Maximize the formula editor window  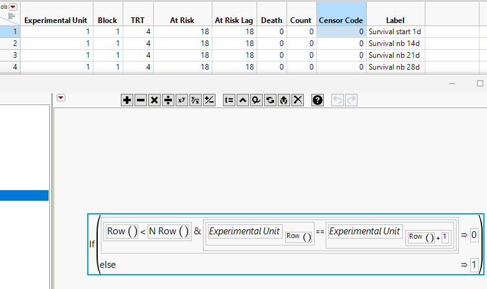[480, 83]
